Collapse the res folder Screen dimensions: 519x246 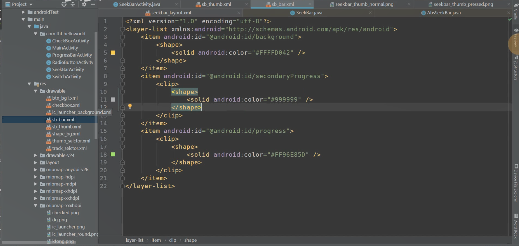(29, 84)
